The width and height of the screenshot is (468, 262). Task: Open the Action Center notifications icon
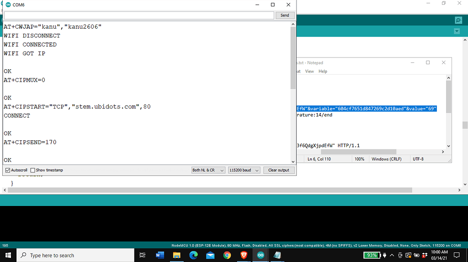point(457,255)
